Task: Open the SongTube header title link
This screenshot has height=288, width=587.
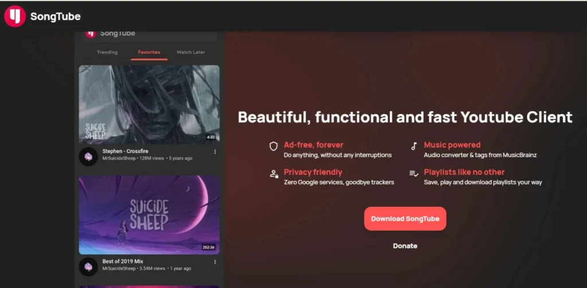Action: click(x=56, y=17)
